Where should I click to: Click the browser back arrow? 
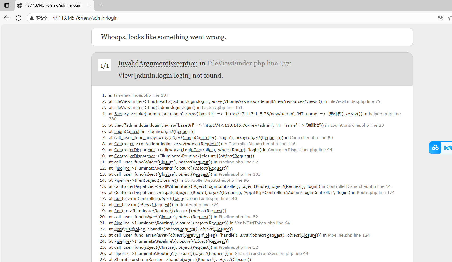tap(7, 18)
